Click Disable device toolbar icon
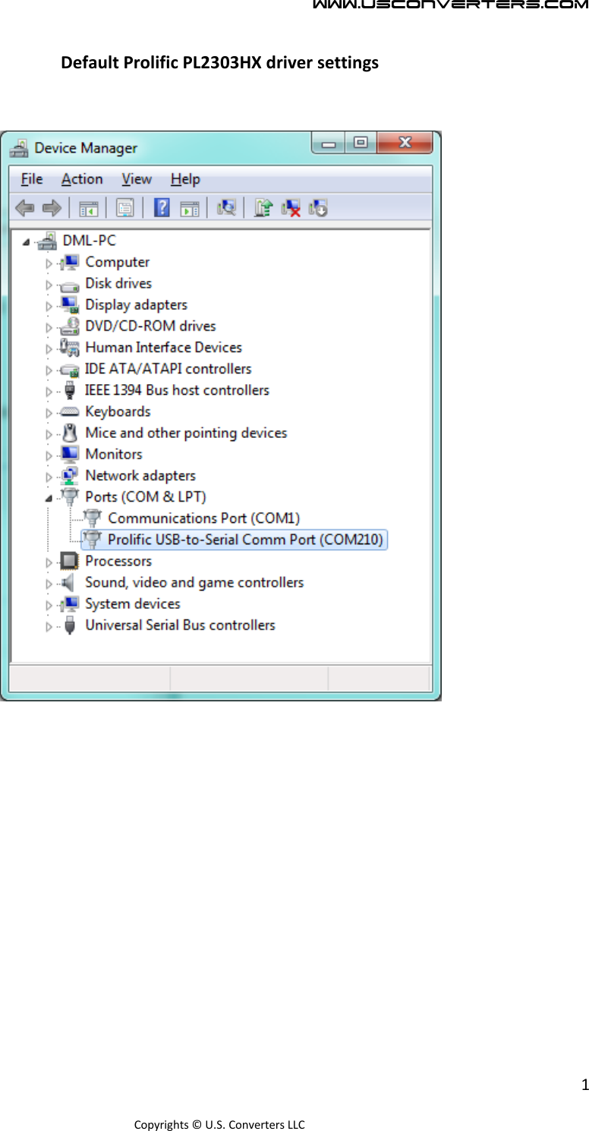The image size is (589, 1131). point(318,207)
